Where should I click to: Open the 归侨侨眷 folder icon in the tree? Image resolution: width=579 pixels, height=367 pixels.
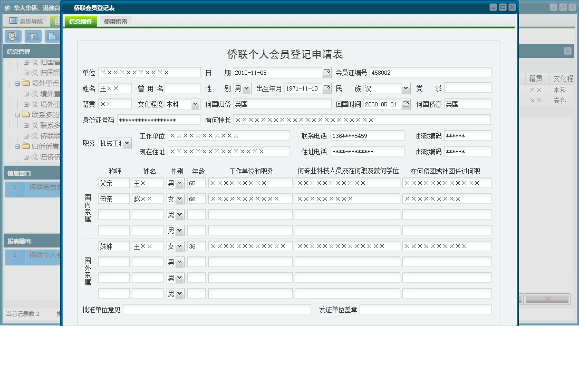coord(25,146)
